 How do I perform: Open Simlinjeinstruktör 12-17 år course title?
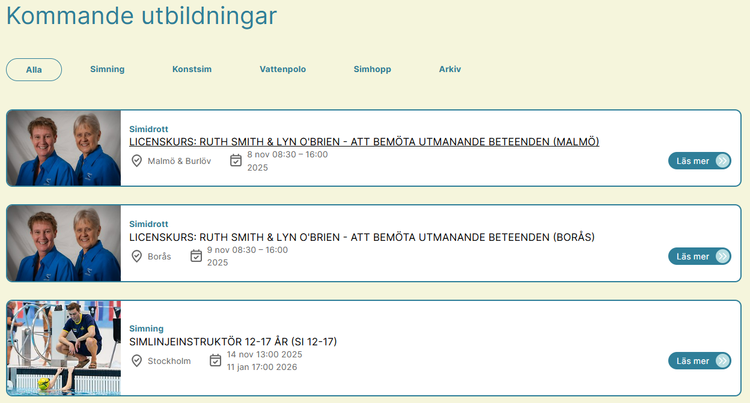233,342
